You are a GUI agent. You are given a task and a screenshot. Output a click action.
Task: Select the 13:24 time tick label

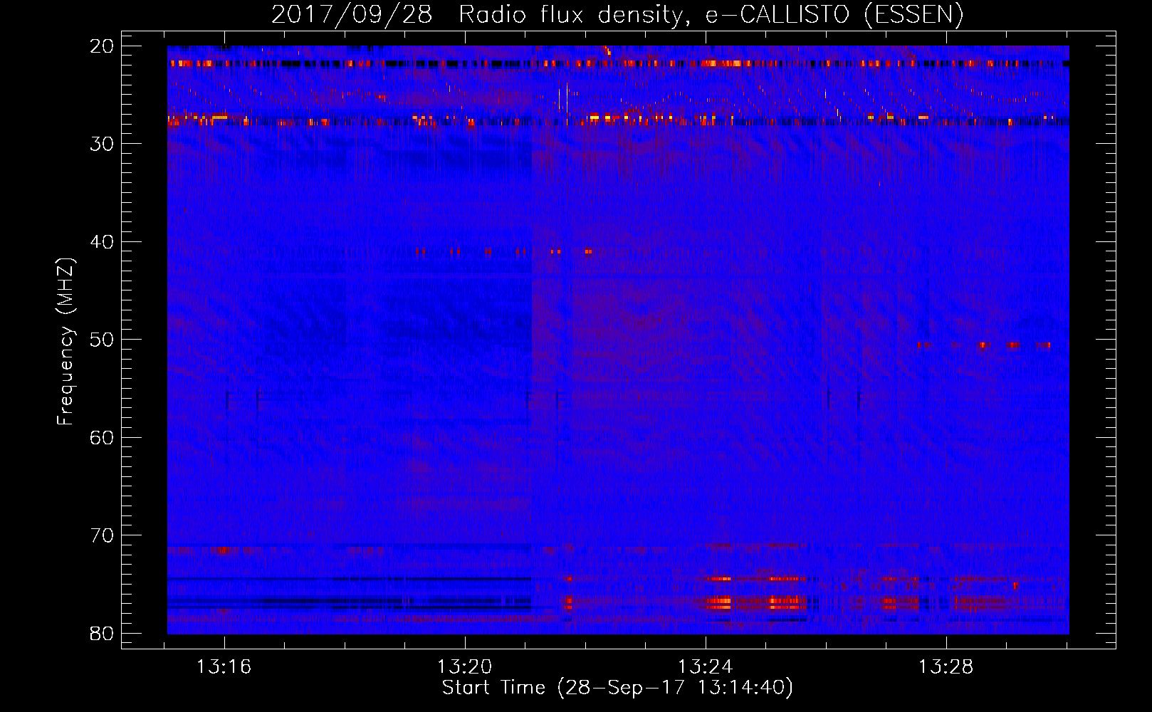705,667
